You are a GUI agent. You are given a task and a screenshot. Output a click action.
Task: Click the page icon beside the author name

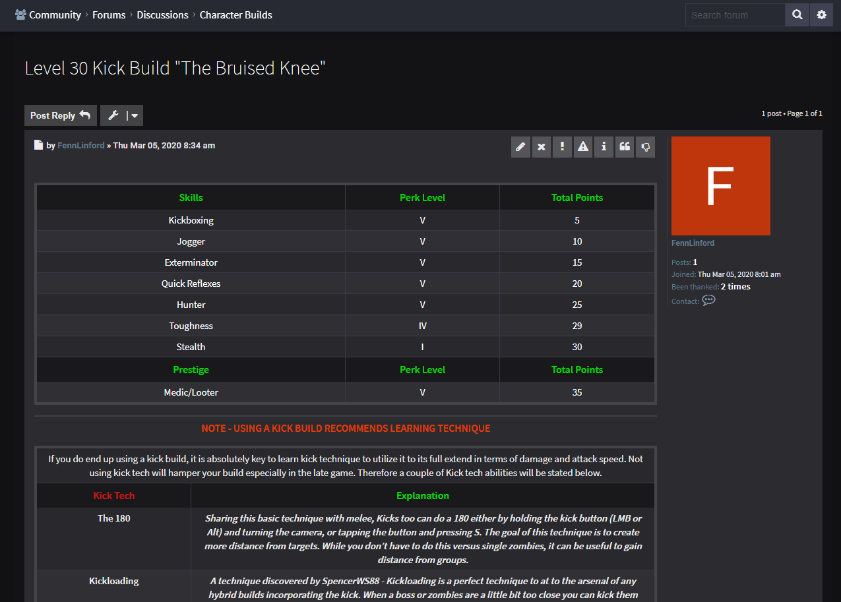coord(38,144)
